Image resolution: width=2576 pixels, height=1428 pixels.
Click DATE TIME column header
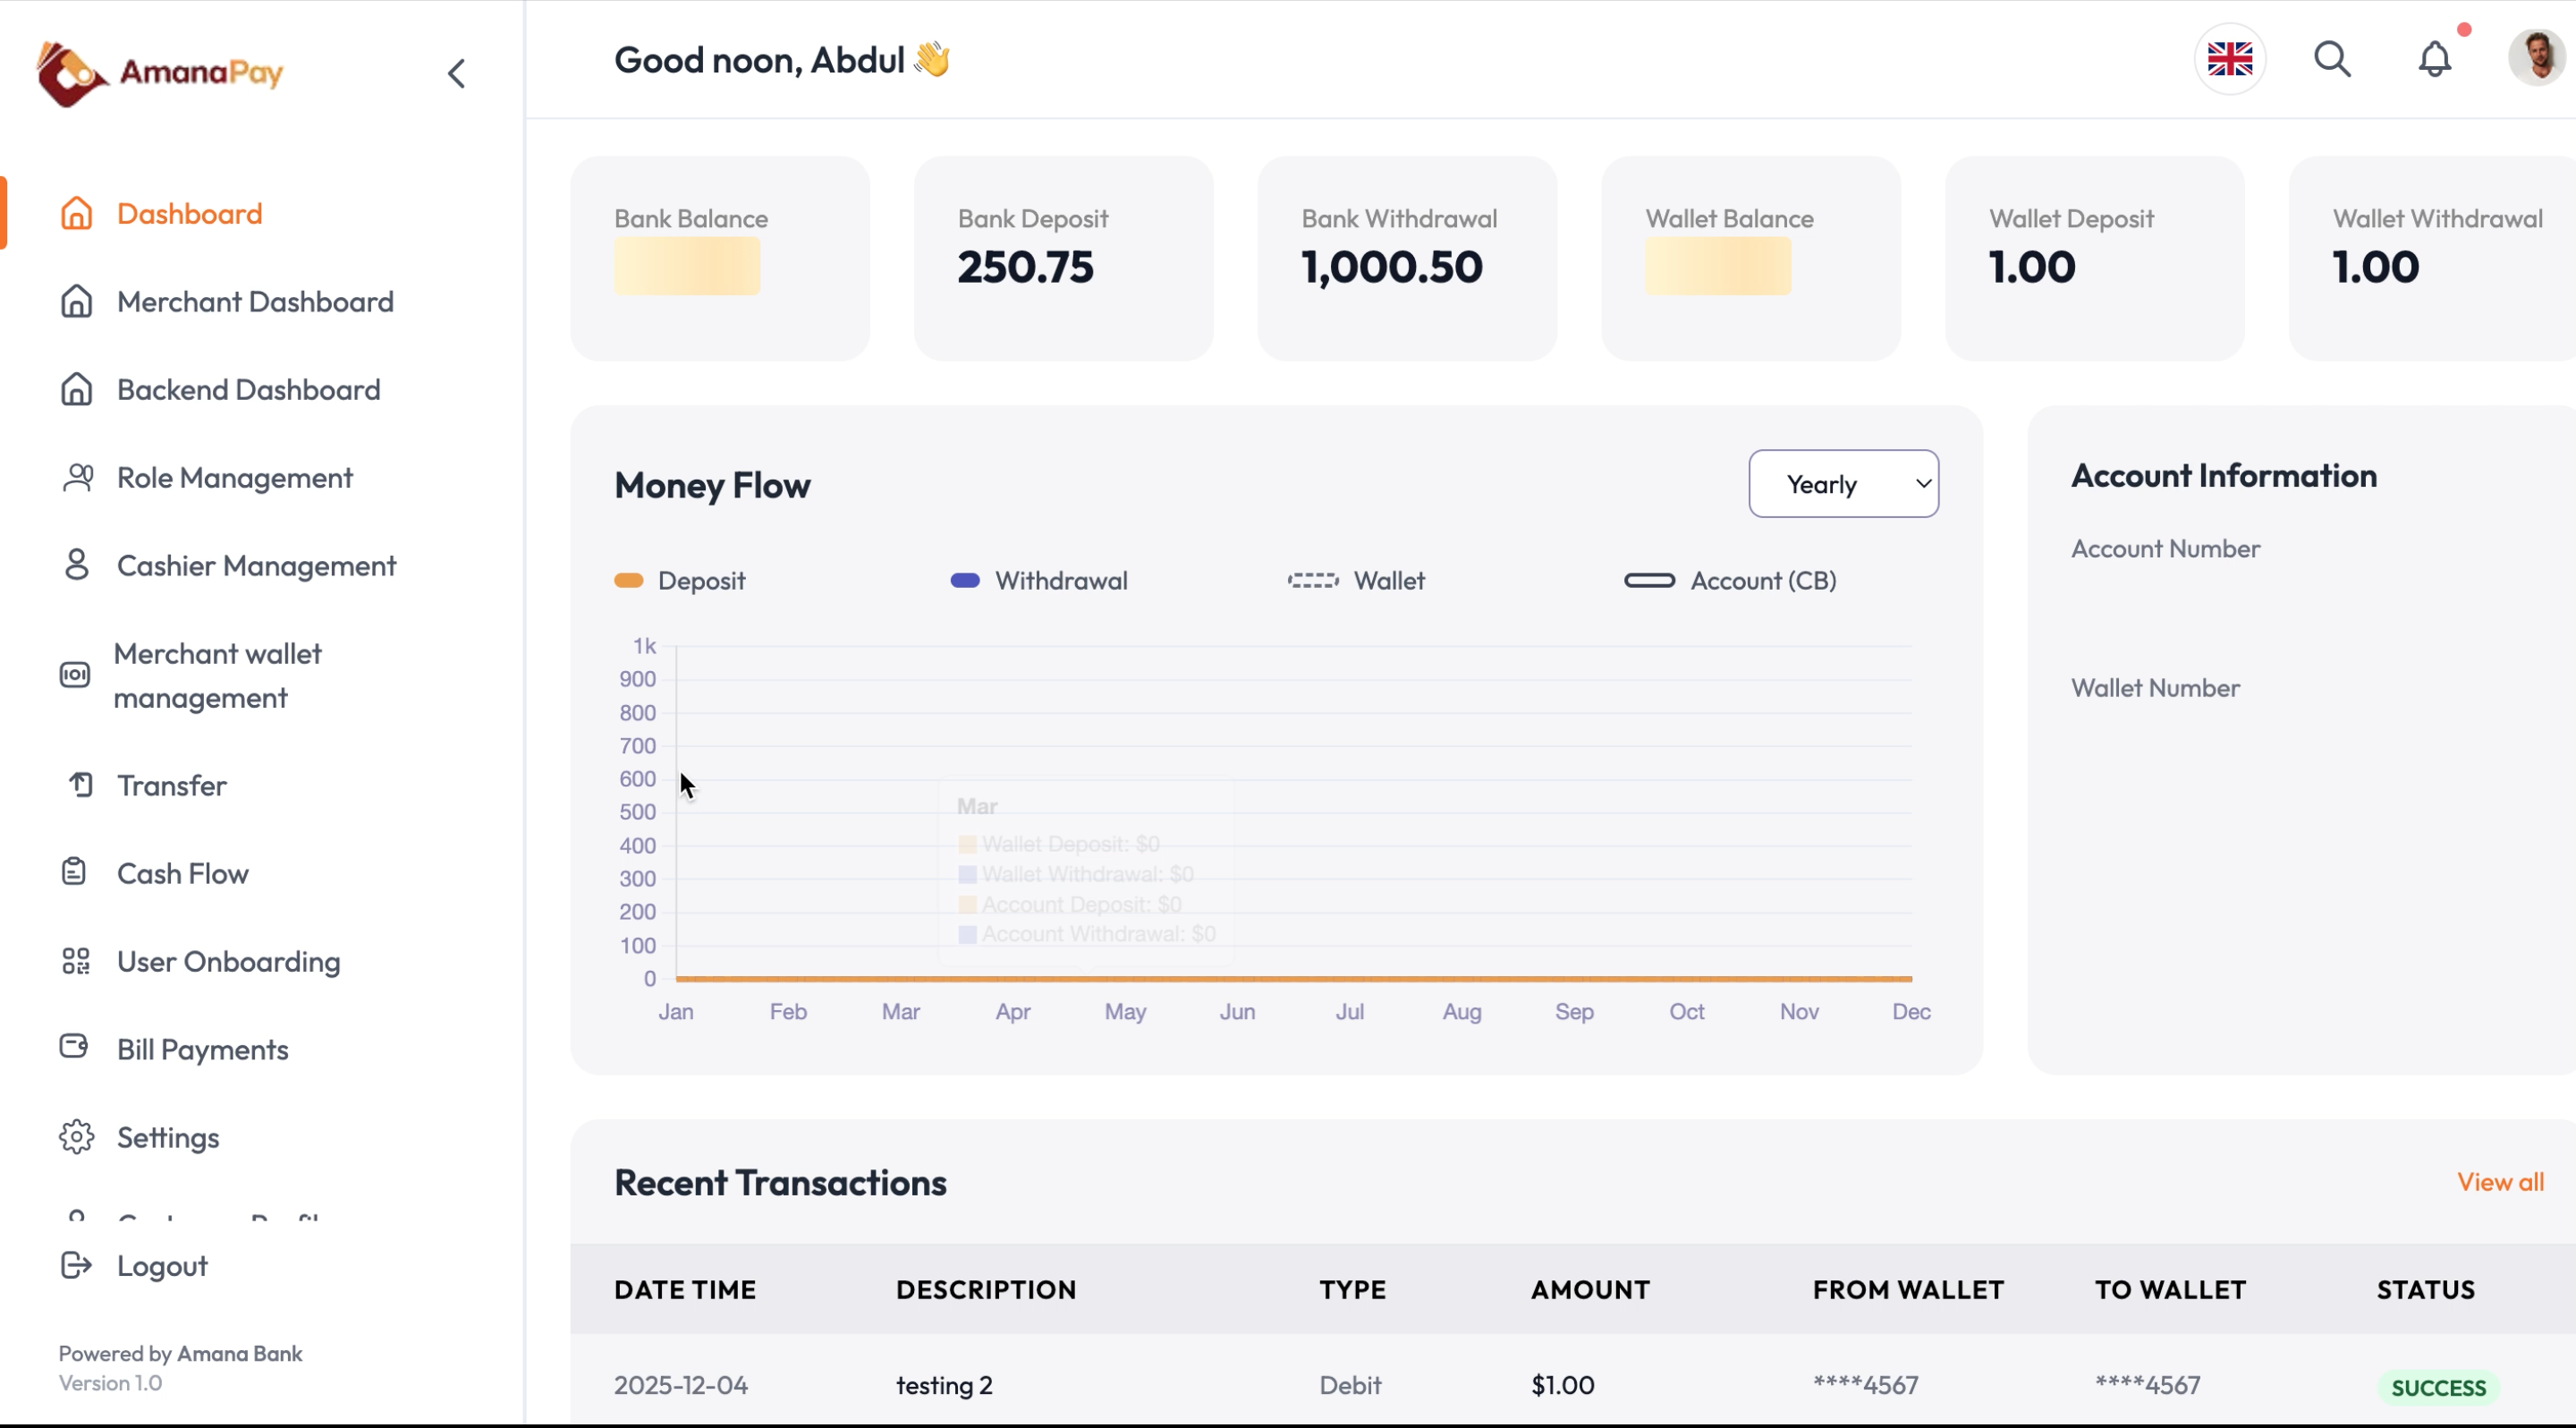click(x=685, y=1290)
